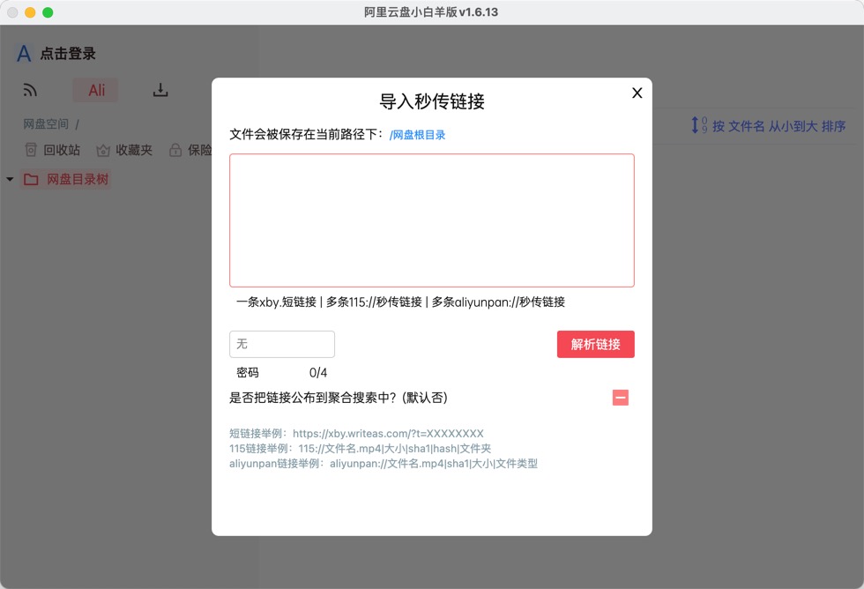Open the 网盘根目录 path link
Screen dimensions: 864x589
pos(417,135)
